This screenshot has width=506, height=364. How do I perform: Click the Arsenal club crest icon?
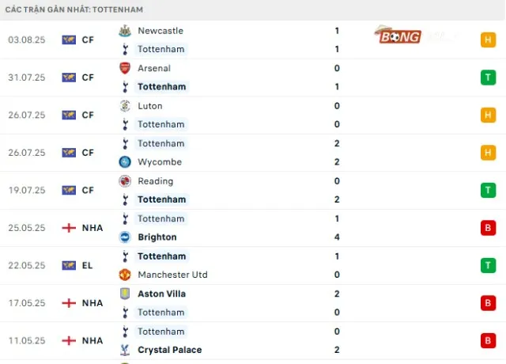[x=124, y=68]
